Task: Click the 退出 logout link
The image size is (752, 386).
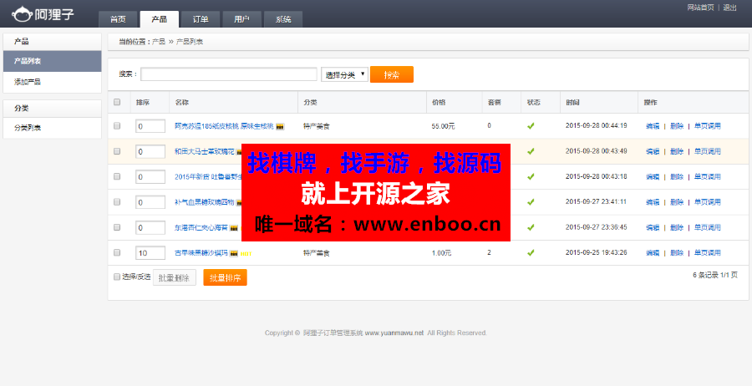Action: [729, 8]
